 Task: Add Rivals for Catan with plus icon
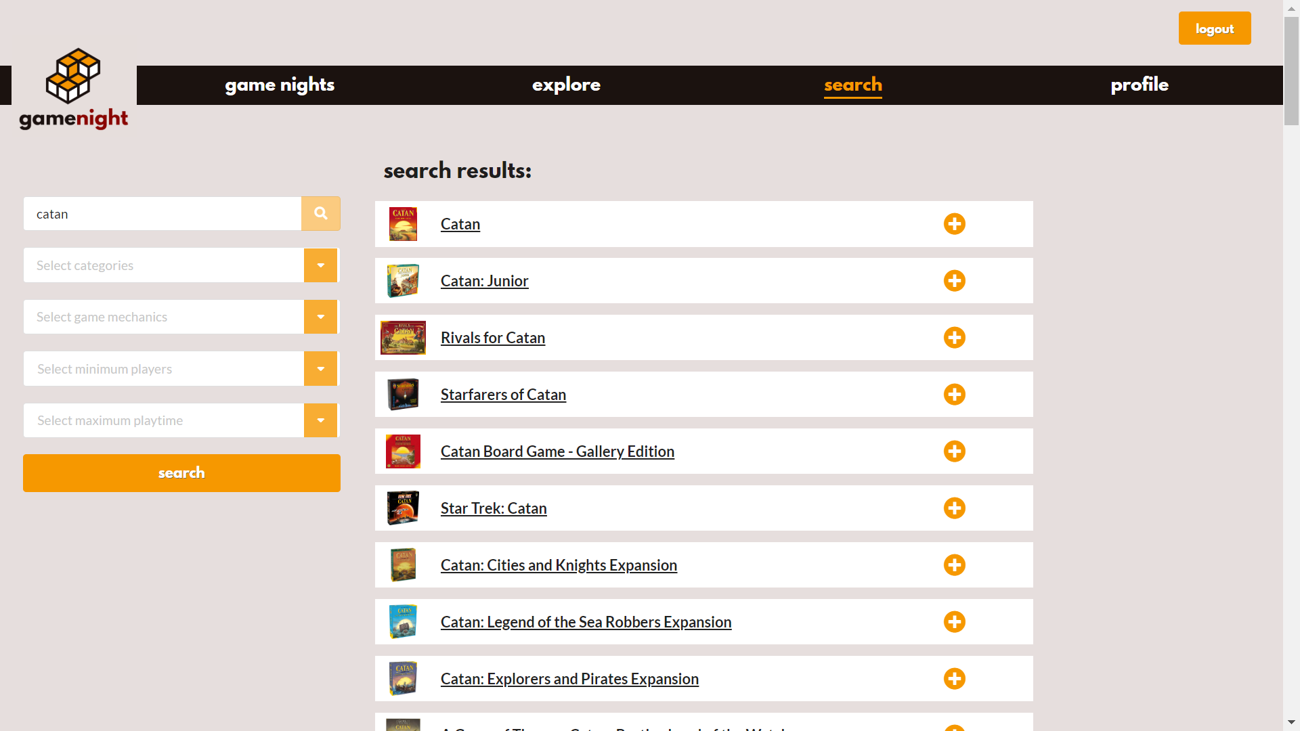(x=954, y=338)
